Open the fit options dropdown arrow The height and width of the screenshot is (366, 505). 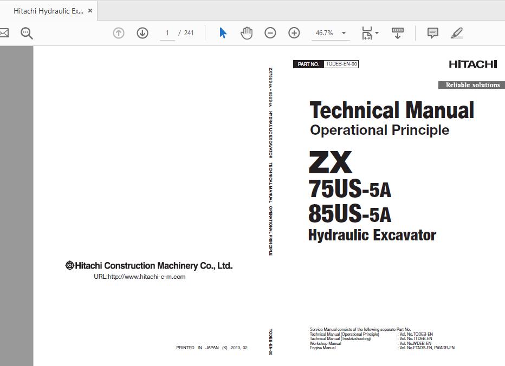pos(377,33)
